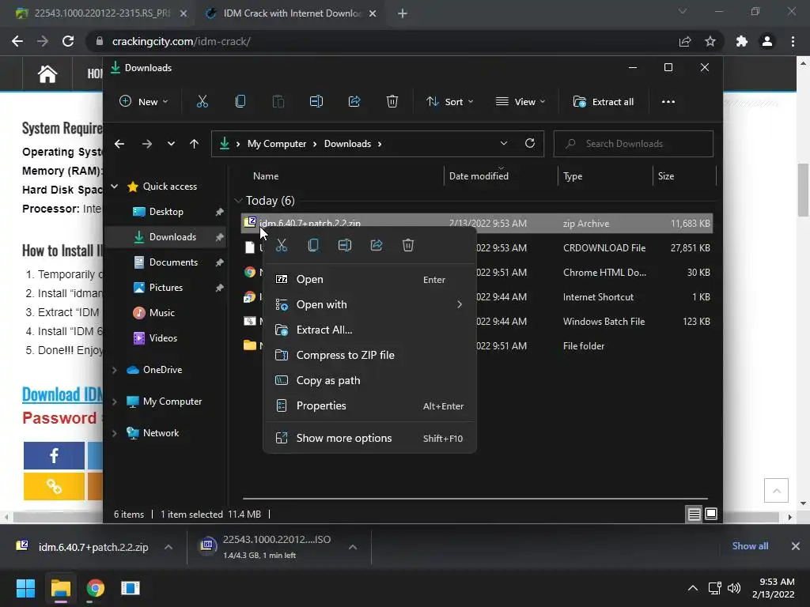The height and width of the screenshot is (607, 810).
Task: Expand the address bar history dropdown
Action: coord(504,144)
